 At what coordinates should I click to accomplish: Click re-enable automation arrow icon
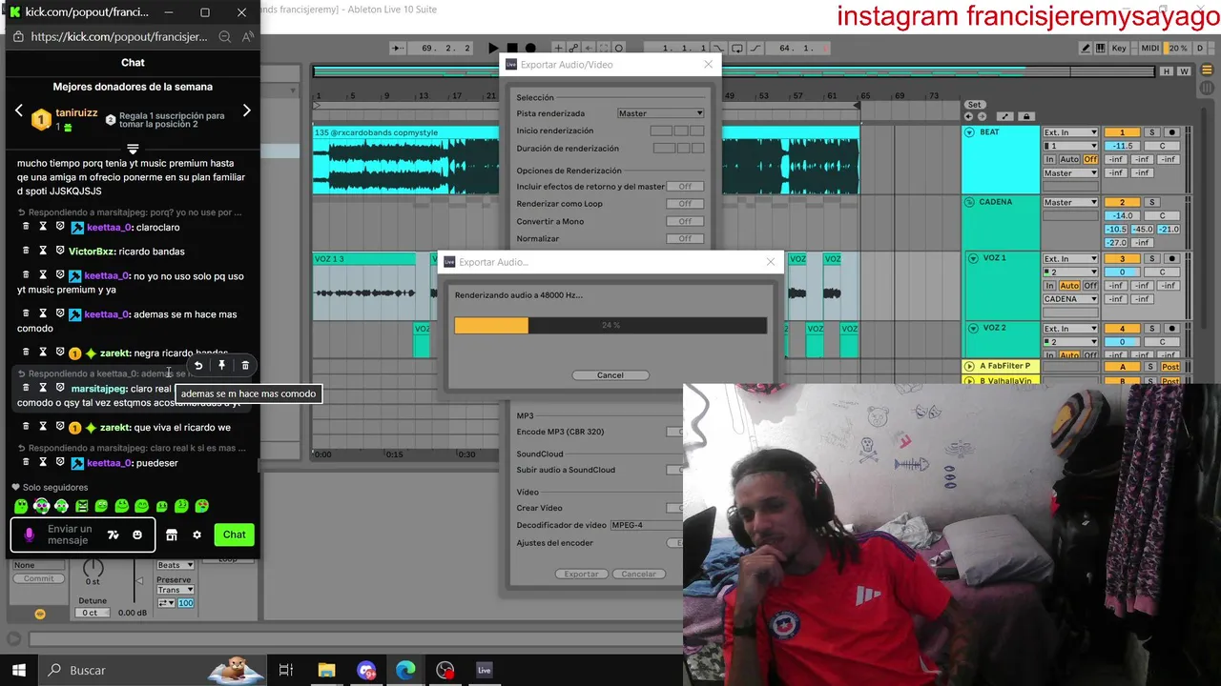pyautogui.click(x=589, y=48)
